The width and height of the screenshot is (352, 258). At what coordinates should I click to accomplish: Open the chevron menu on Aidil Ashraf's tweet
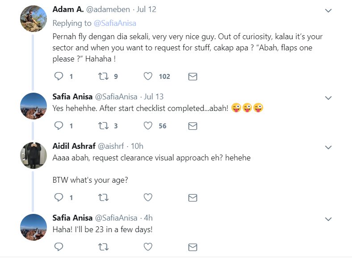point(328,147)
